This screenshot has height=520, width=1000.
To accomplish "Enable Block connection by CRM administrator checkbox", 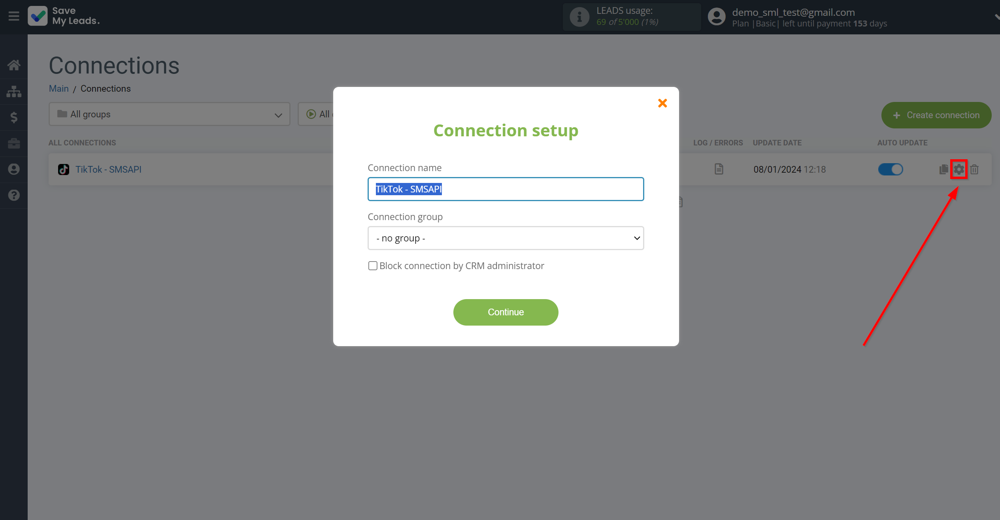I will click(x=372, y=265).
